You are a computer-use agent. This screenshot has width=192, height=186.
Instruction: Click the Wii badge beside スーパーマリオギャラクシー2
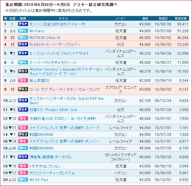pyautogui.click(x=23, y=62)
